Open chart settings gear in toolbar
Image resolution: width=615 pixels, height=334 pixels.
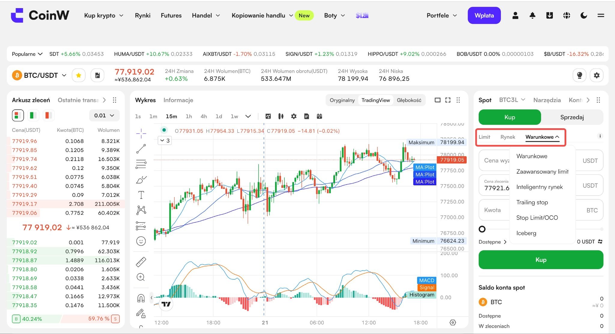click(x=294, y=116)
